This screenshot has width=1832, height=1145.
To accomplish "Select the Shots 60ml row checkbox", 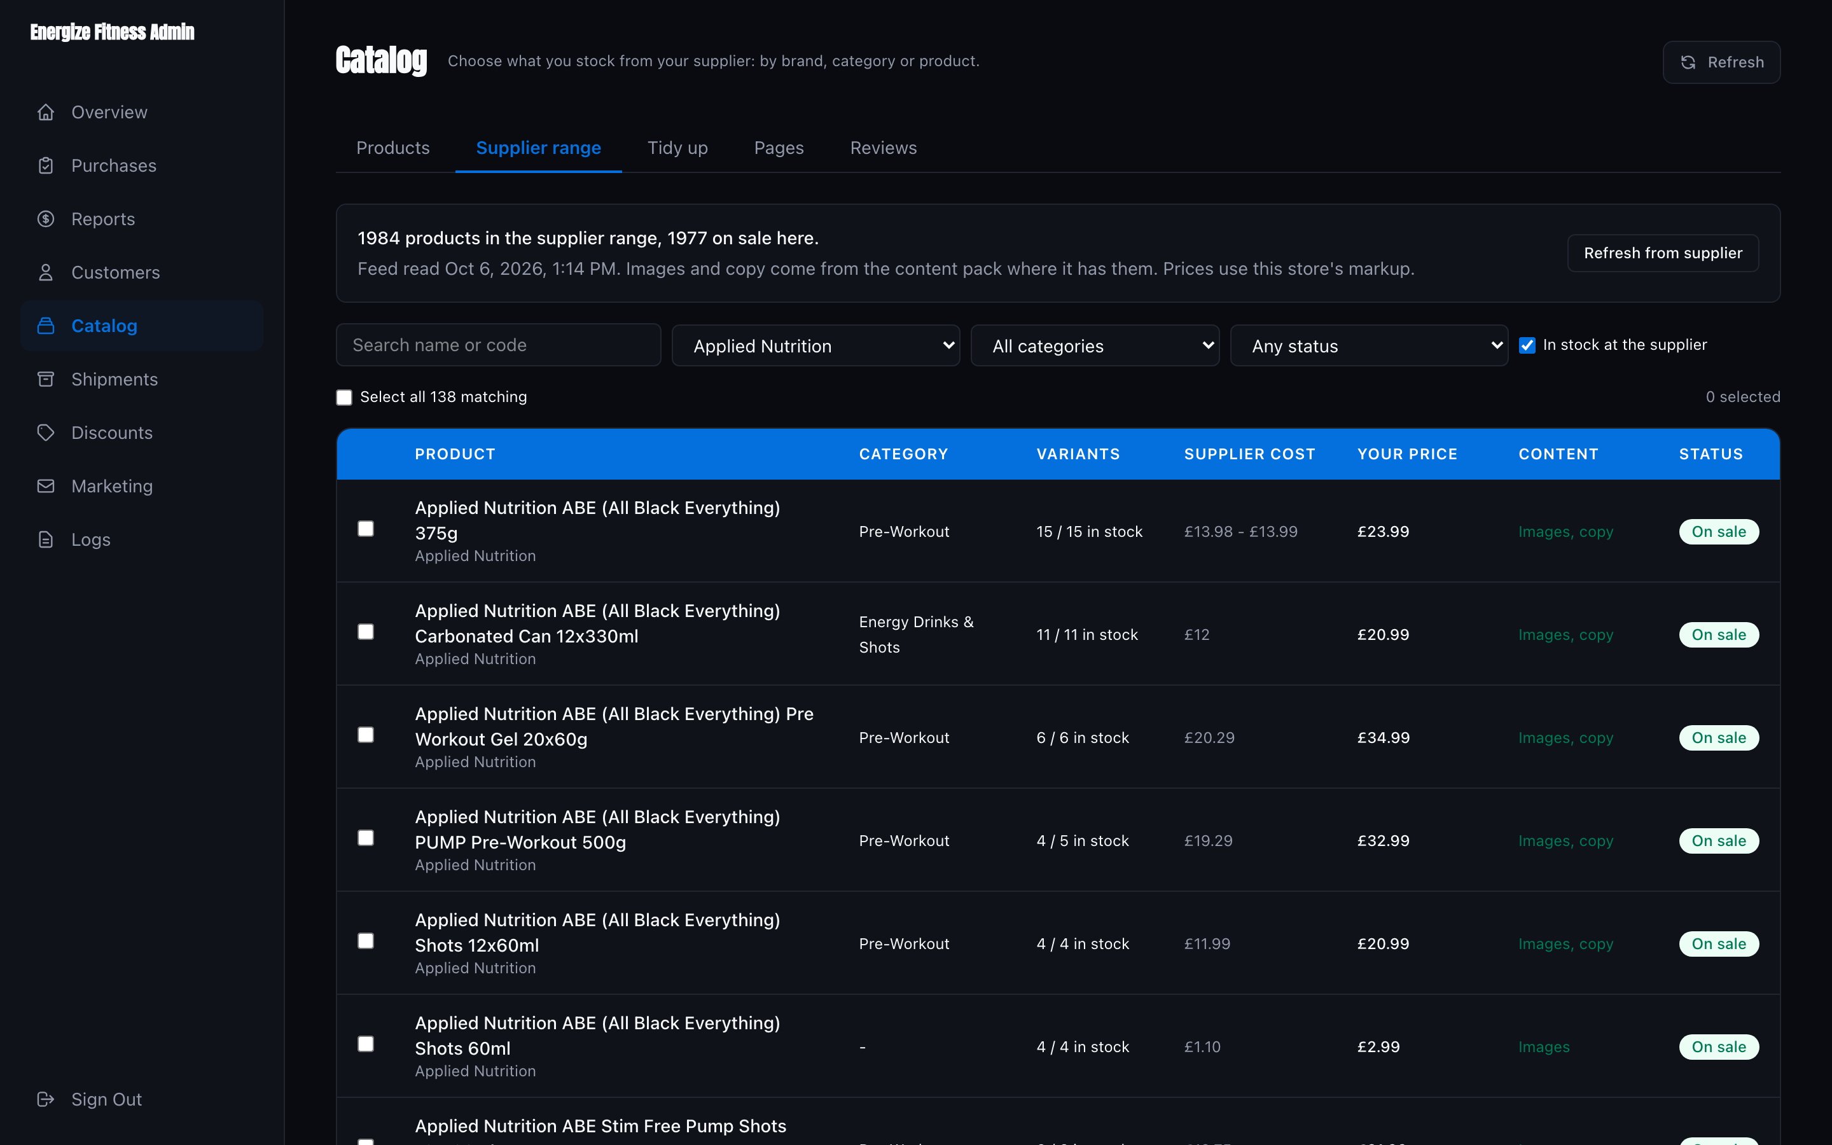I will [x=366, y=1043].
